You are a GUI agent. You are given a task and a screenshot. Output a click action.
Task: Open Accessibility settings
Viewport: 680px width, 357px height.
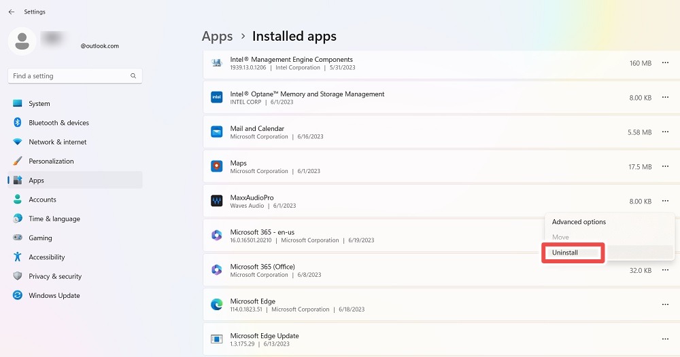(x=75, y=257)
